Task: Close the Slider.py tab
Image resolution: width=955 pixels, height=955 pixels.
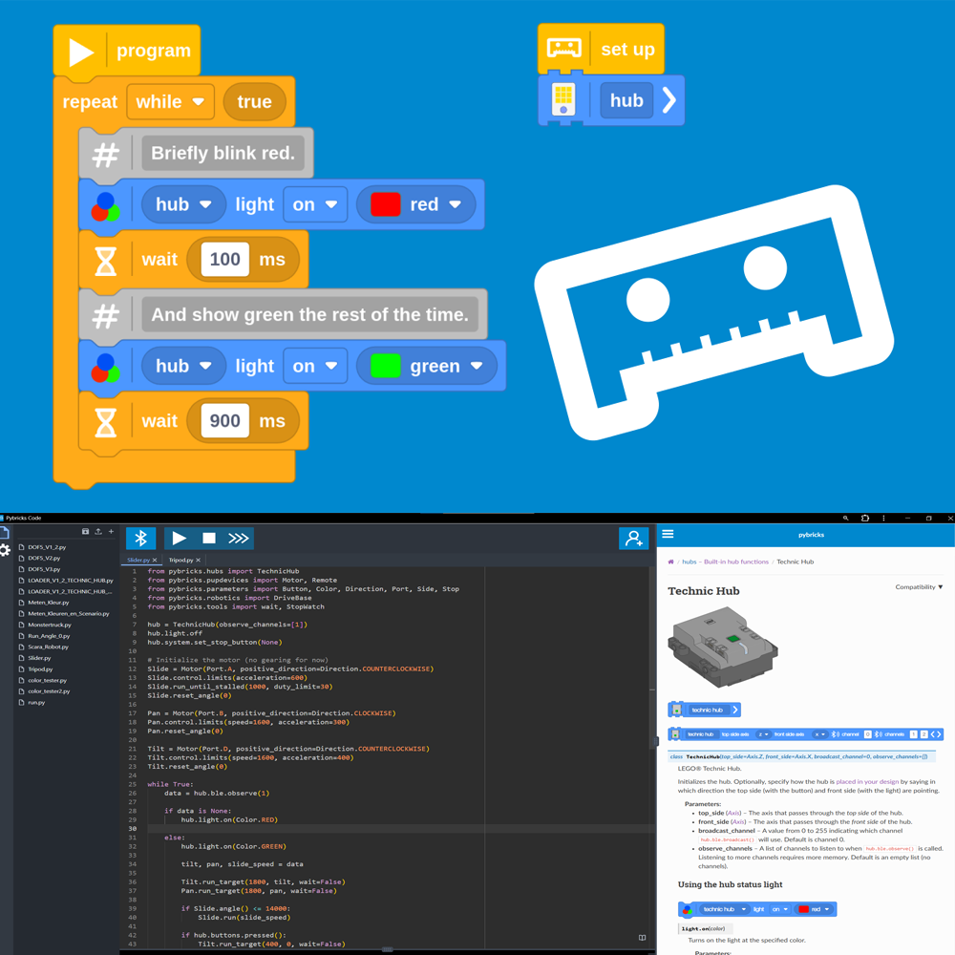Action: coord(155,560)
